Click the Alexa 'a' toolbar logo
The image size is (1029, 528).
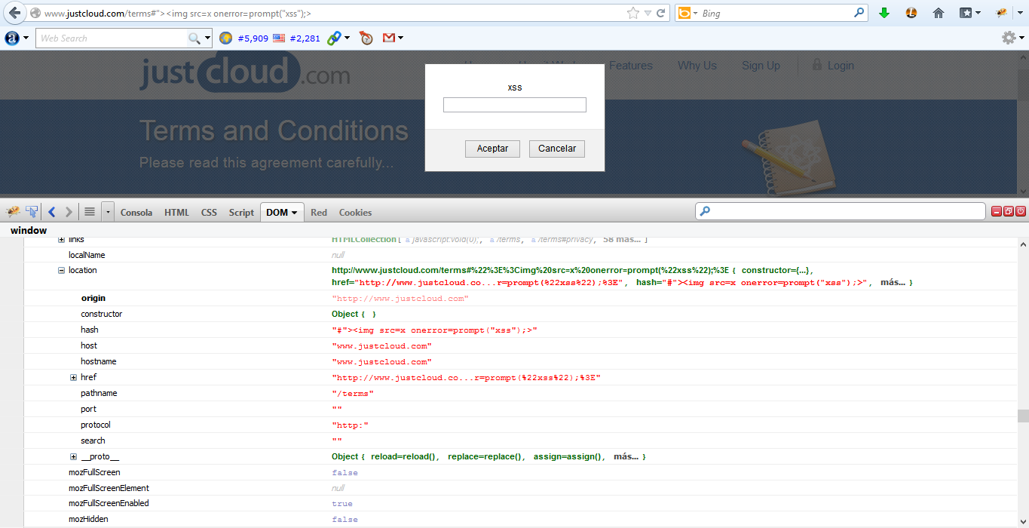point(12,38)
